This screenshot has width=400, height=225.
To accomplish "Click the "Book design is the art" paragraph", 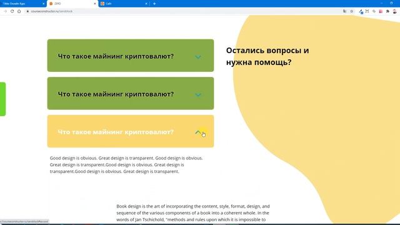I will [x=193, y=212].
